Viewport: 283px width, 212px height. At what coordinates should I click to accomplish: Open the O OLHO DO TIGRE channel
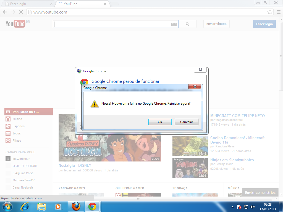tap(25, 166)
